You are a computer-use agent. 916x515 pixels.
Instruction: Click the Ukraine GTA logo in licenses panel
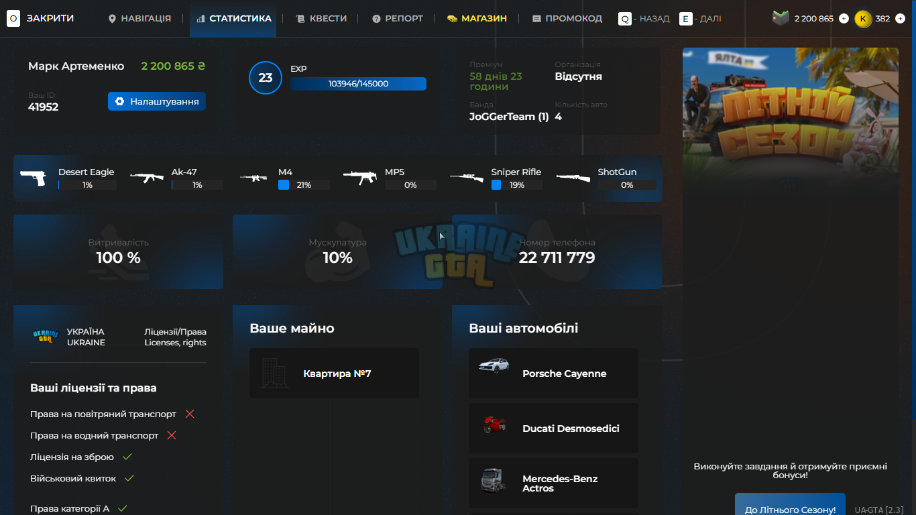click(x=46, y=337)
